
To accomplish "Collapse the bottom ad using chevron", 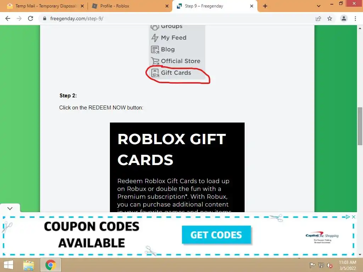I will tap(10, 208).
